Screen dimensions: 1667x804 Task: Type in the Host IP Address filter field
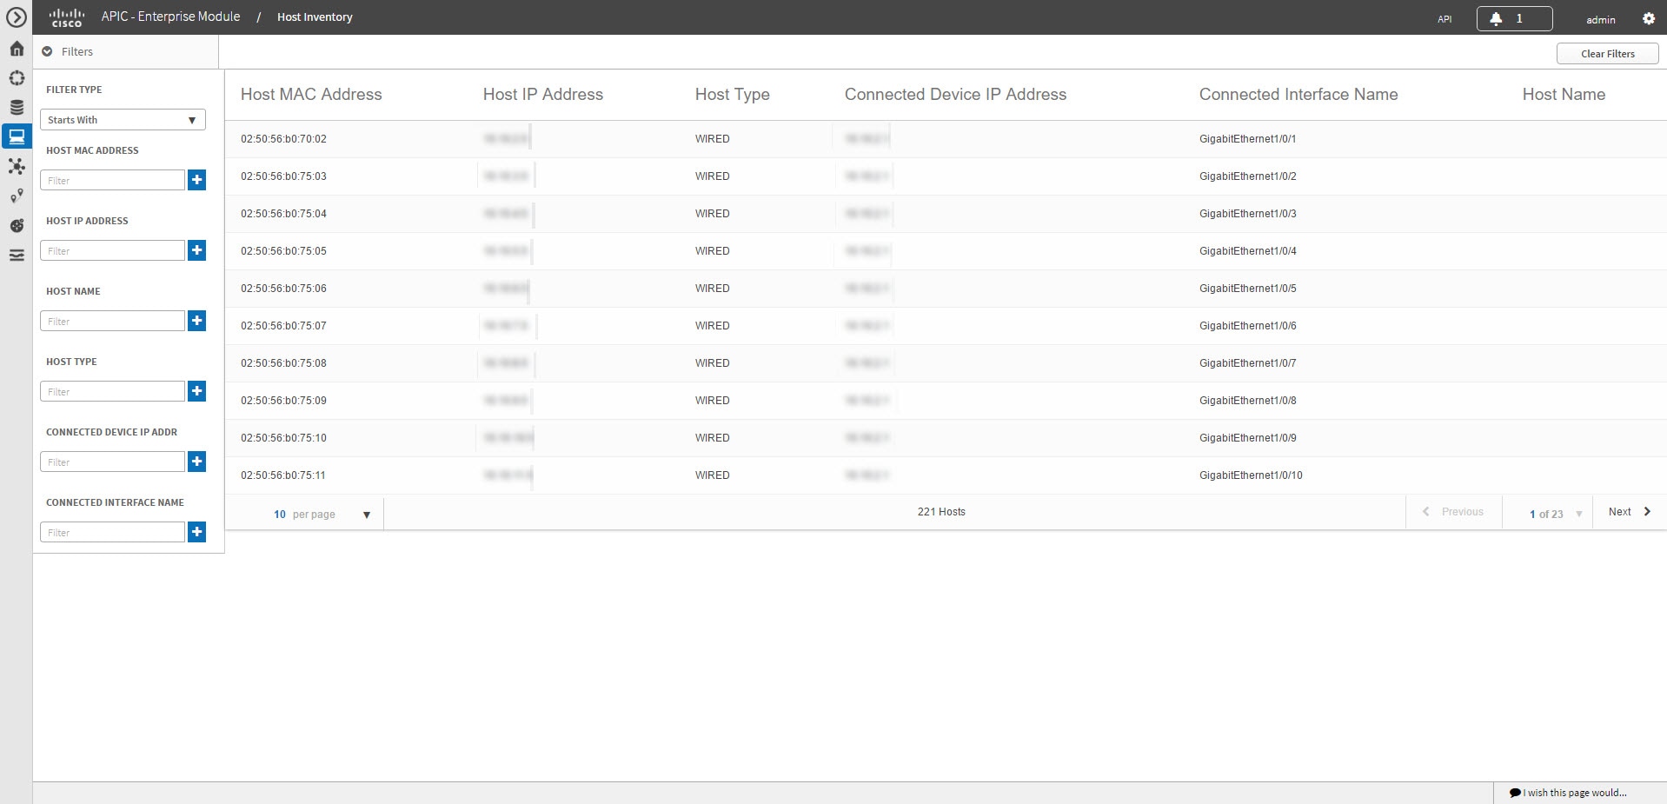coord(112,250)
